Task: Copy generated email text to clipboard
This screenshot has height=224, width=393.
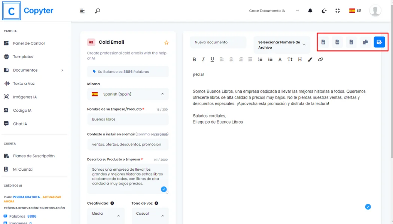Action: pyautogui.click(x=365, y=42)
